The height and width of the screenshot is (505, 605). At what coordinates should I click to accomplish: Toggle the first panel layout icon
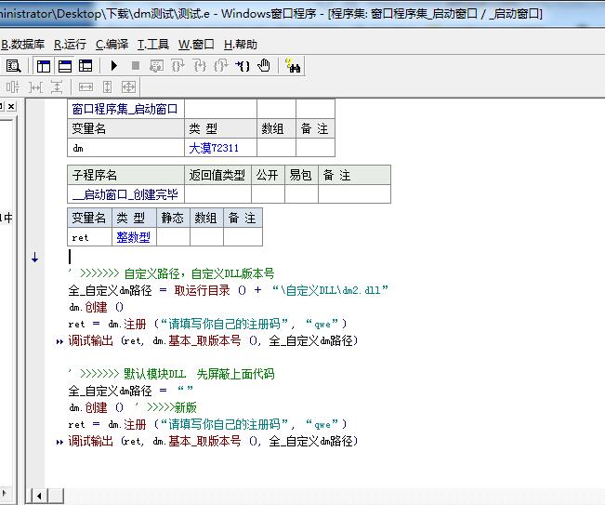click(x=44, y=66)
